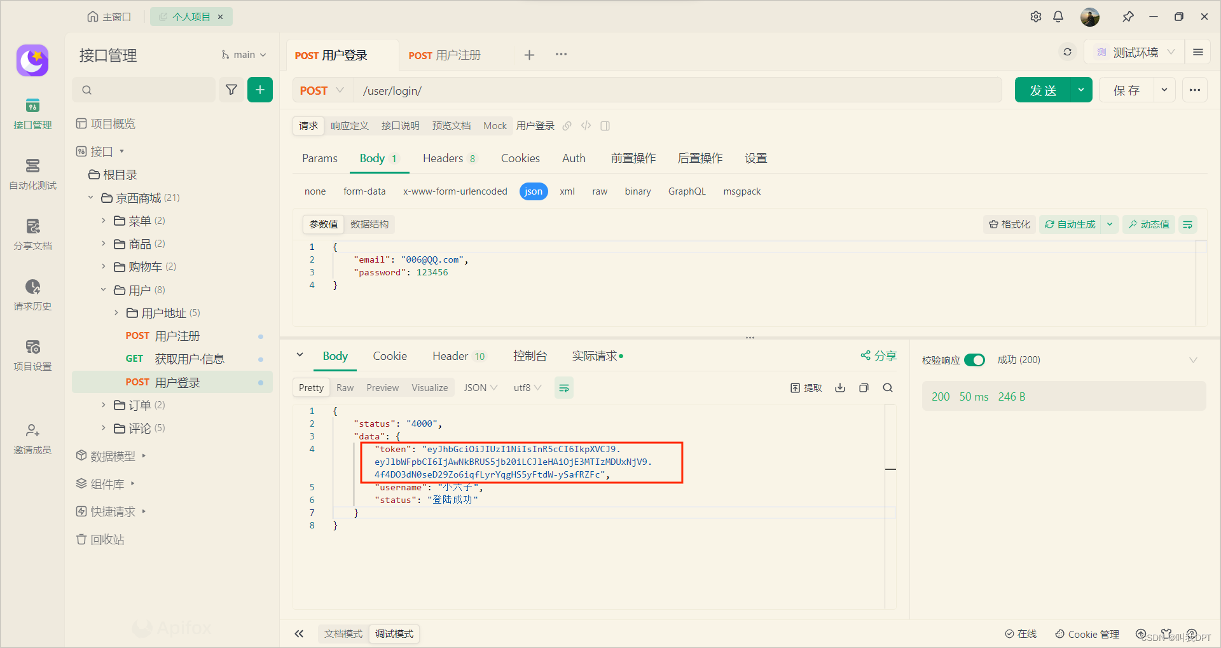The image size is (1221, 648).
Task: Click the 保存 button
Action: pos(1126,90)
